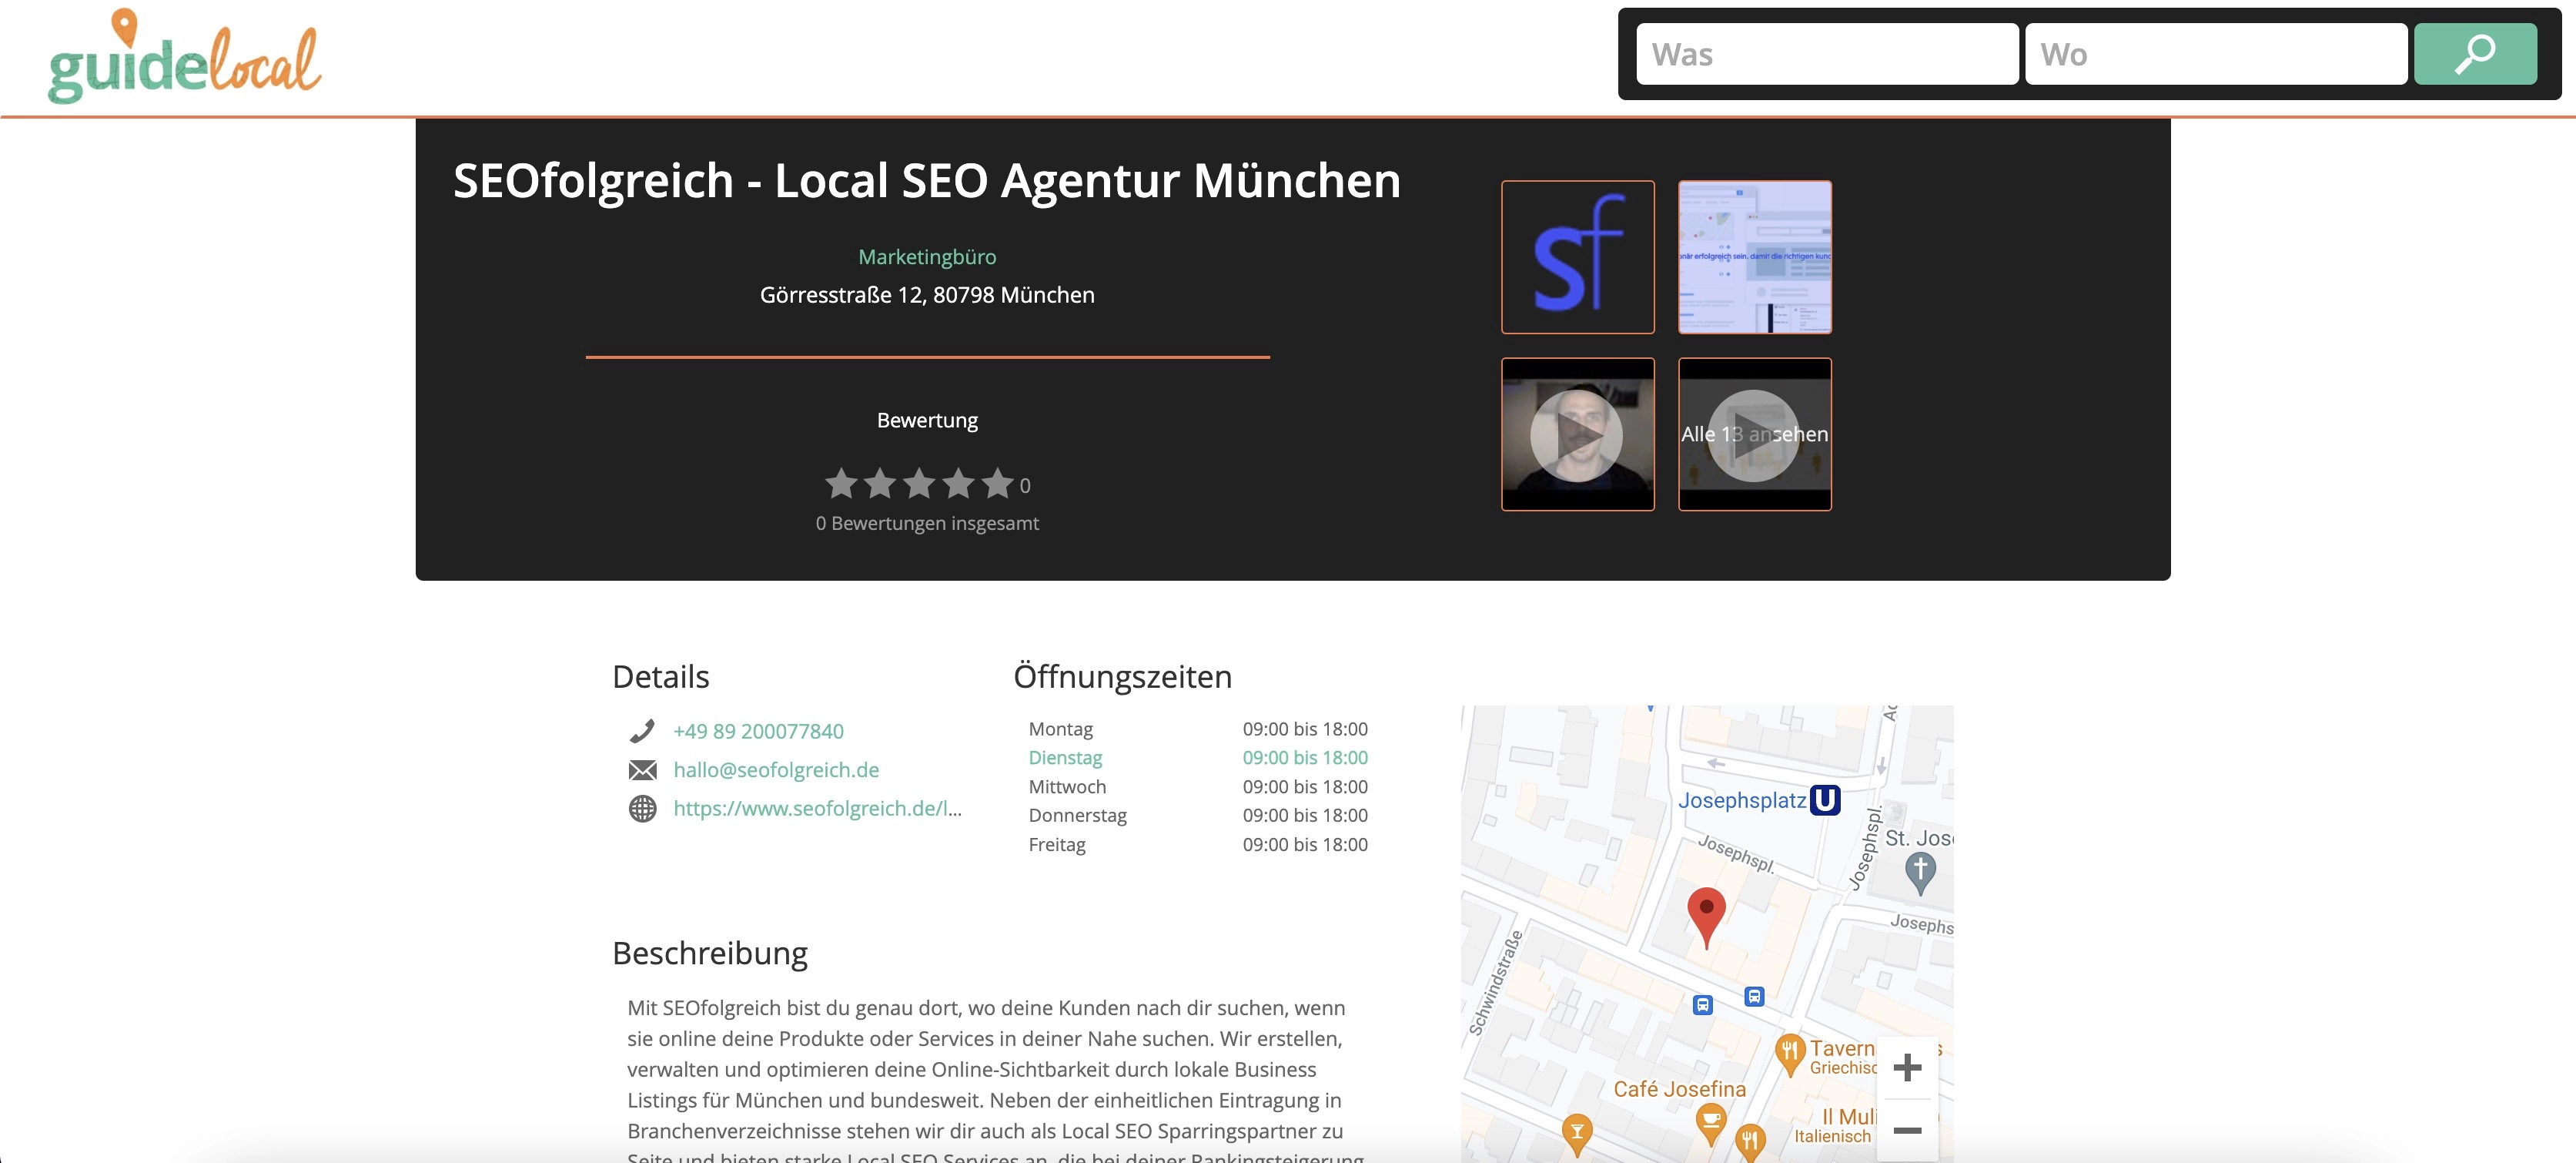Call the number +49 89 200077840
The image size is (2576, 1163).
coord(758,731)
